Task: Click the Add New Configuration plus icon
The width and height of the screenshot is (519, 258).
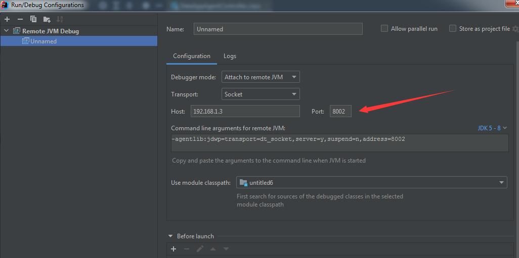Action: (x=7, y=19)
